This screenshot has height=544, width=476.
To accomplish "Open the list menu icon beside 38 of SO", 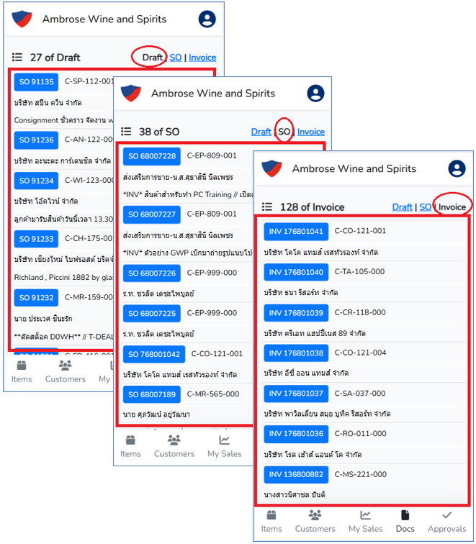I will [126, 132].
